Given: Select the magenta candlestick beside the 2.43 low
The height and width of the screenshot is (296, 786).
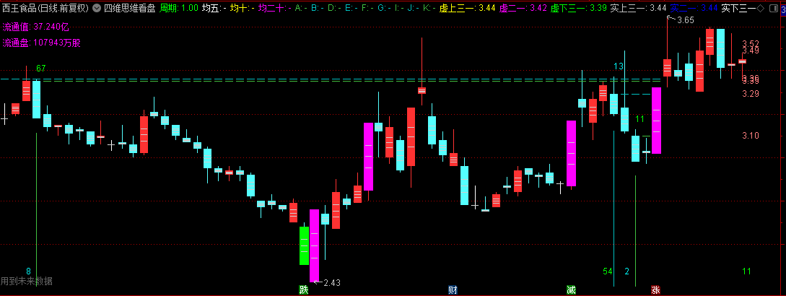Looking at the screenshot, I should click(314, 246).
